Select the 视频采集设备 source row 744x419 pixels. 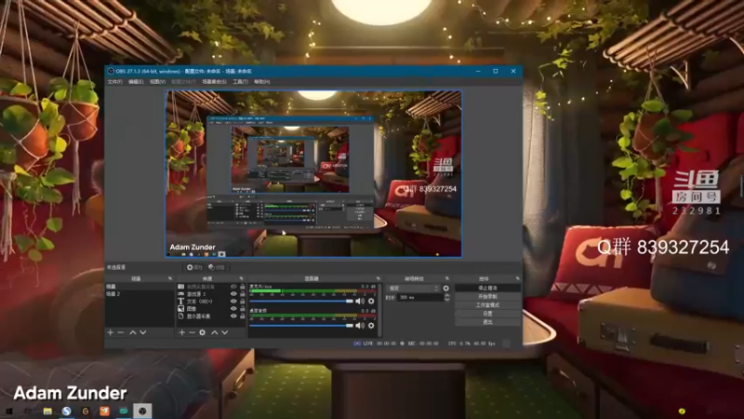[211, 287]
